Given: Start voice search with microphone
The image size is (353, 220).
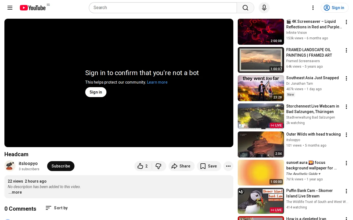Looking at the screenshot, I should (264, 8).
